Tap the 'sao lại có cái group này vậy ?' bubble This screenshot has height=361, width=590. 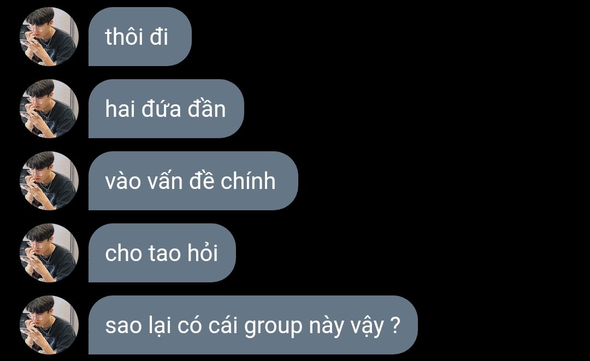pyautogui.click(x=253, y=326)
